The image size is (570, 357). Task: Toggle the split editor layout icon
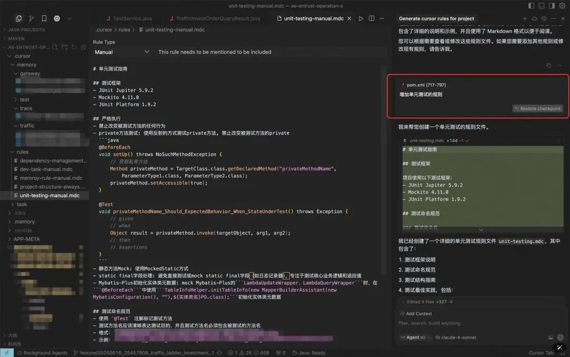372,17
